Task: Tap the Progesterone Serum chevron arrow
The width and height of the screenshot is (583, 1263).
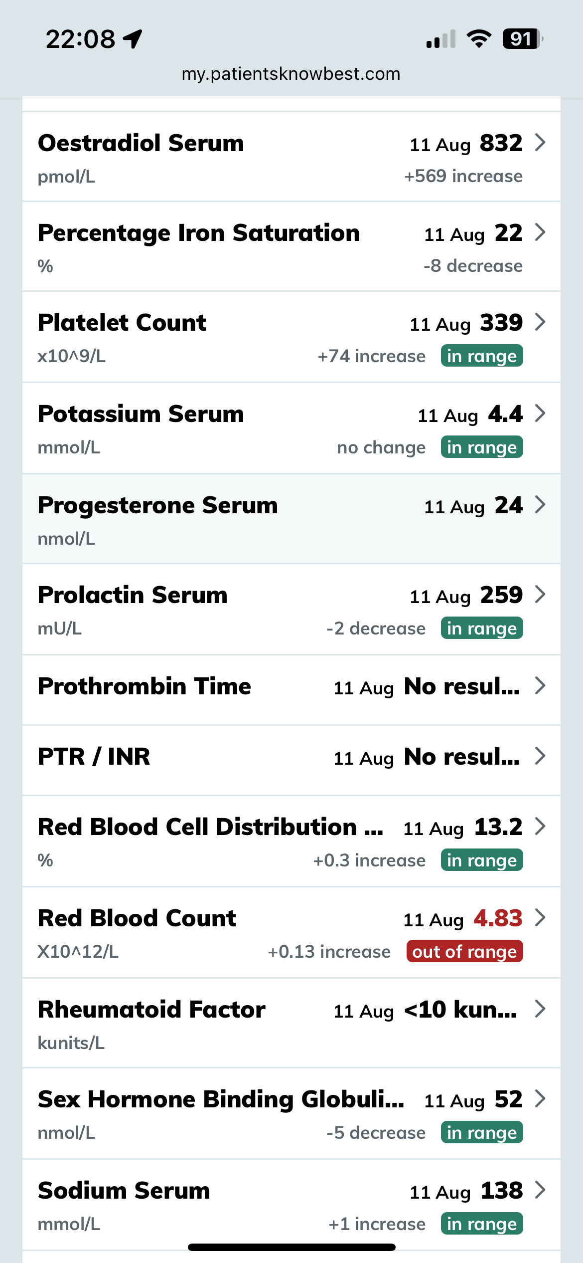Action: 540,505
